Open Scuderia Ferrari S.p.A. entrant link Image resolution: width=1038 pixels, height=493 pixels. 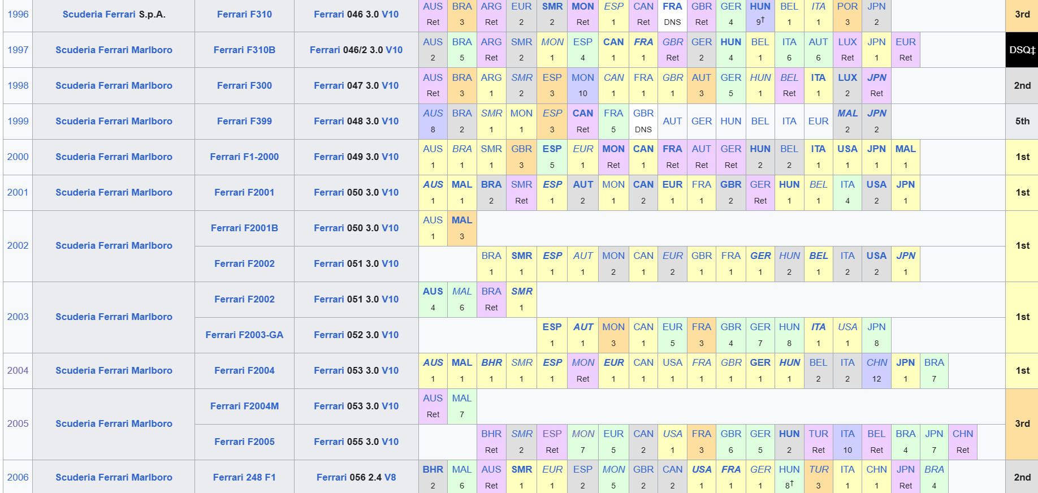point(114,14)
